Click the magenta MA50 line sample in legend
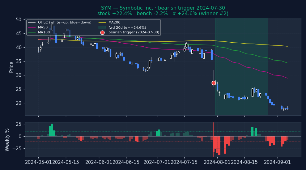 pyautogui.click(x=32, y=28)
